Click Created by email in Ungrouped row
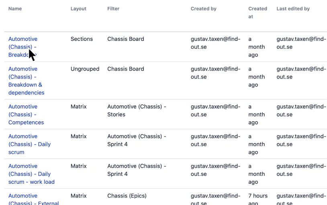The width and height of the screenshot is (327, 205). 215,73
